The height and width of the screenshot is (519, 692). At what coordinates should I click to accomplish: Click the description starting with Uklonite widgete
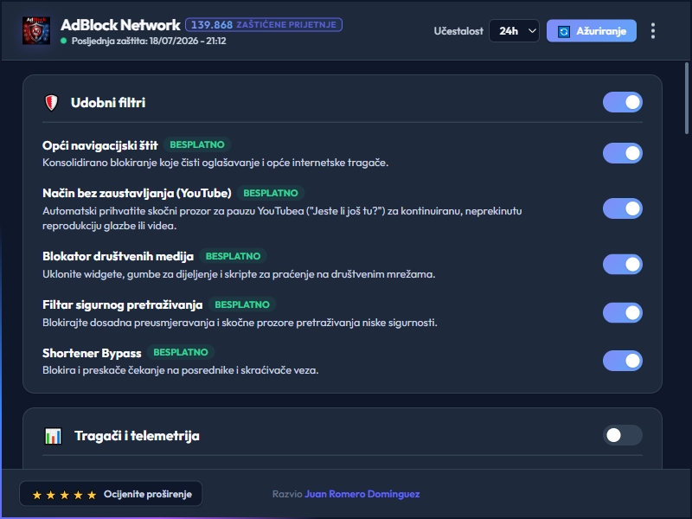tap(239, 274)
